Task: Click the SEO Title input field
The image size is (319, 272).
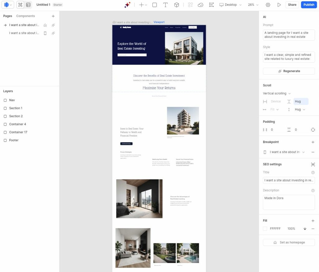Action: click(x=289, y=180)
